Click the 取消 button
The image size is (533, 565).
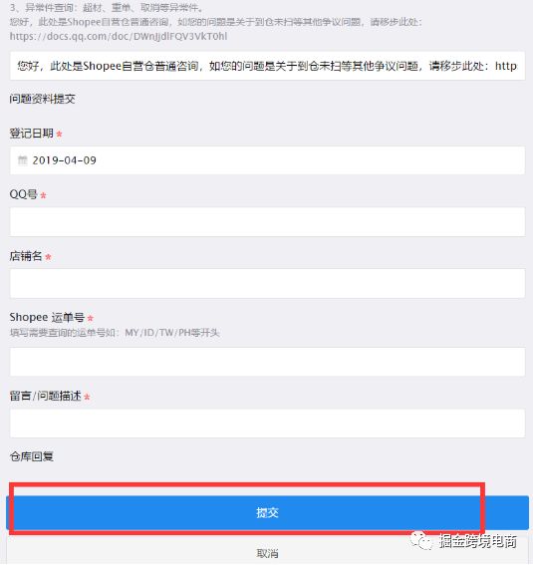click(x=267, y=553)
